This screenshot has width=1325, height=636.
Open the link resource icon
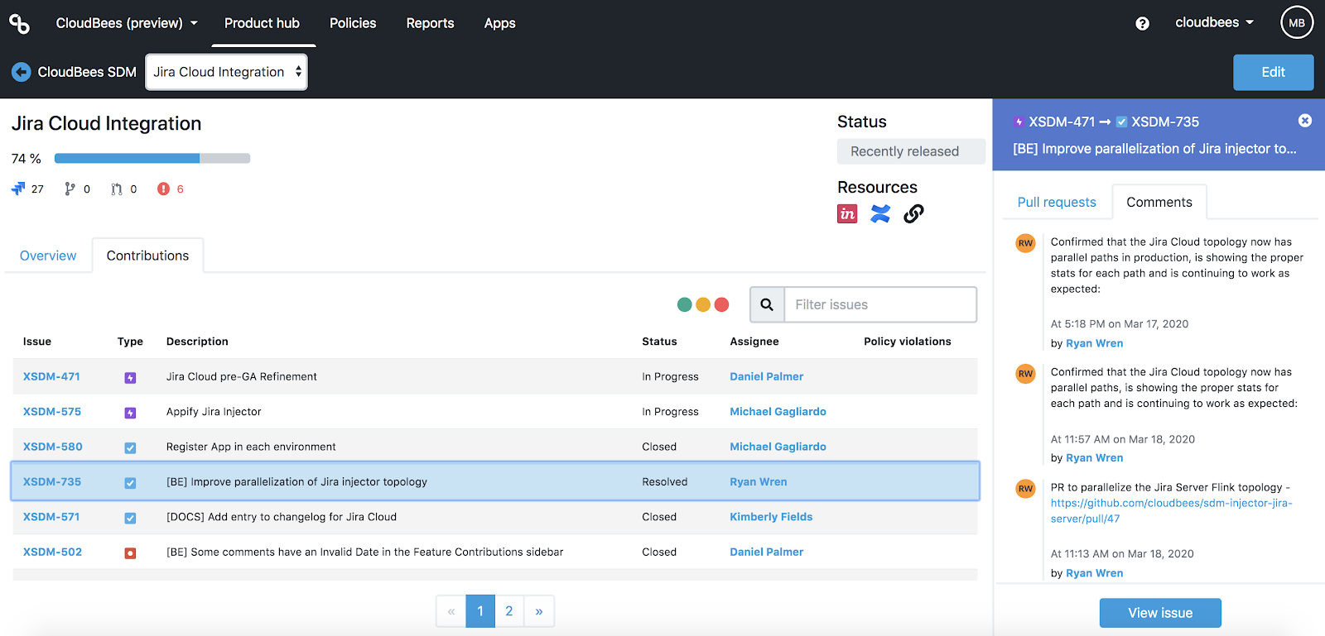pos(913,213)
